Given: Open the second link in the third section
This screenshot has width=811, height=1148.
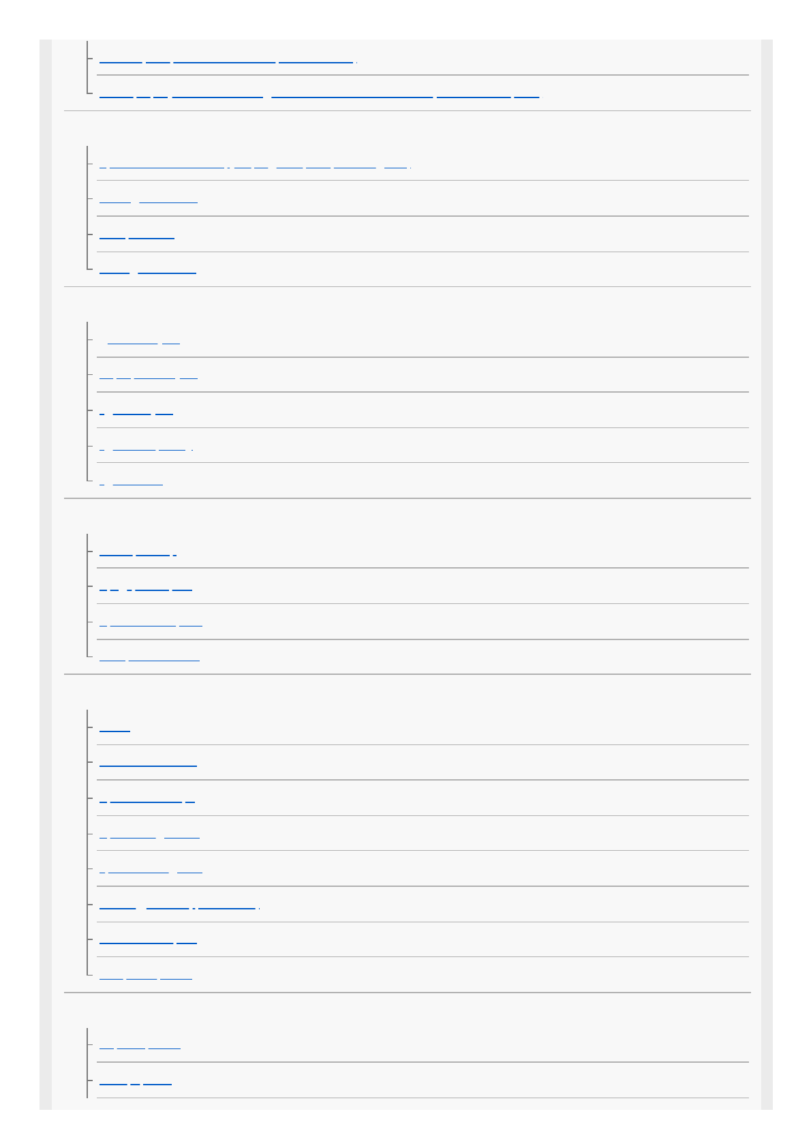Looking at the screenshot, I should point(149,376).
